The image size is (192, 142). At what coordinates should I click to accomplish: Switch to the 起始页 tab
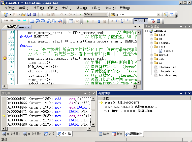(x=11, y=27)
